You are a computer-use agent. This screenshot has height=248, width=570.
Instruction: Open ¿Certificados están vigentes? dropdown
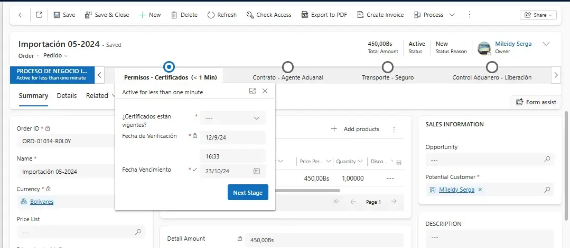click(233, 118)
